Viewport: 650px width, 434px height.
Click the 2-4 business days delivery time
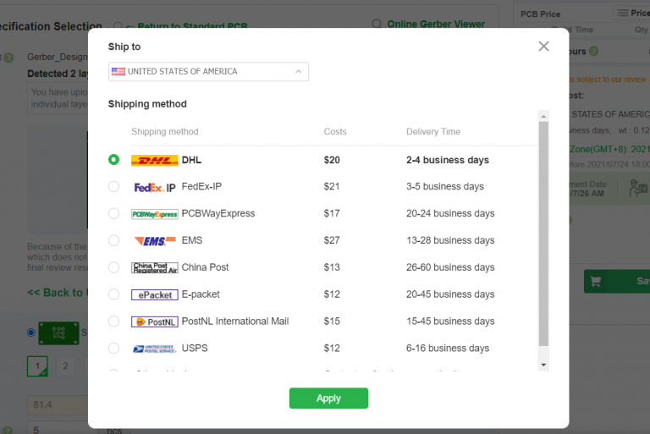tap(447, 160)
